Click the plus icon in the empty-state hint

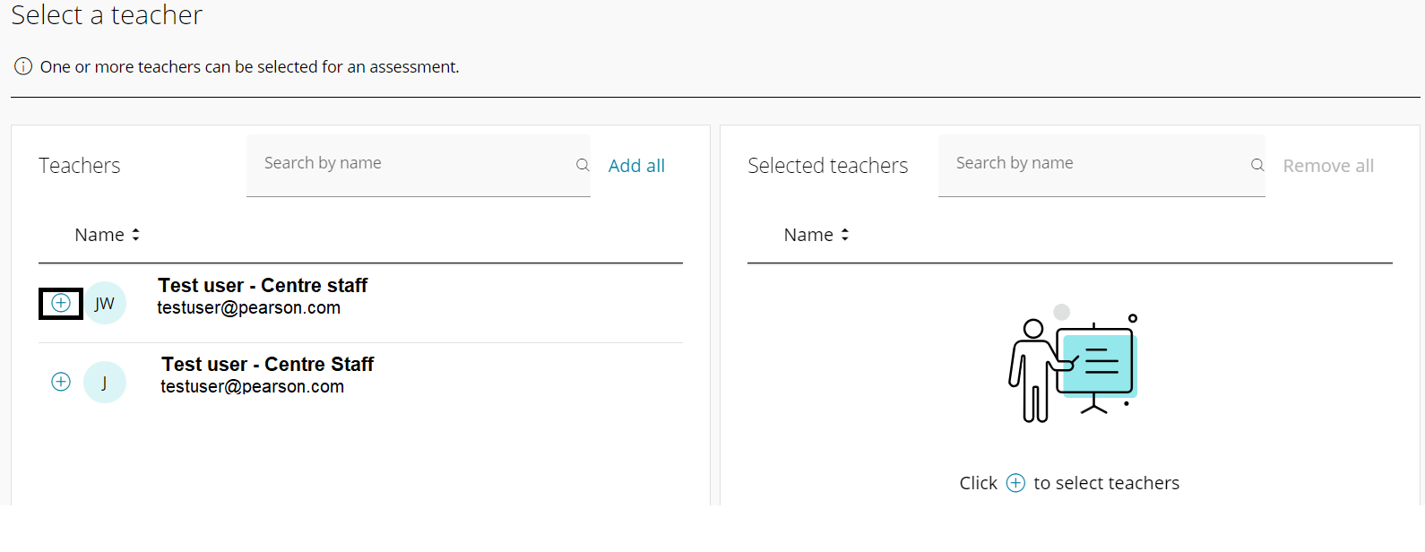tap(1015, 483)
